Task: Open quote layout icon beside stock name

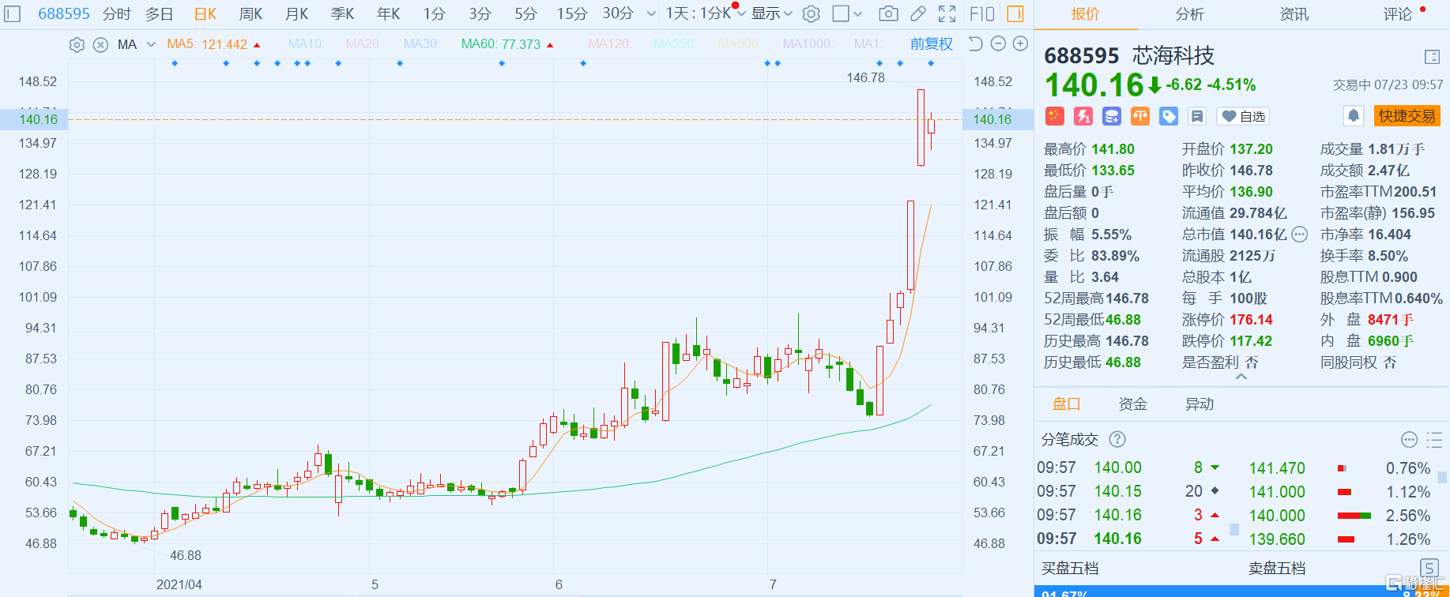Action: pyautogui.click(x=1432, y=57)
